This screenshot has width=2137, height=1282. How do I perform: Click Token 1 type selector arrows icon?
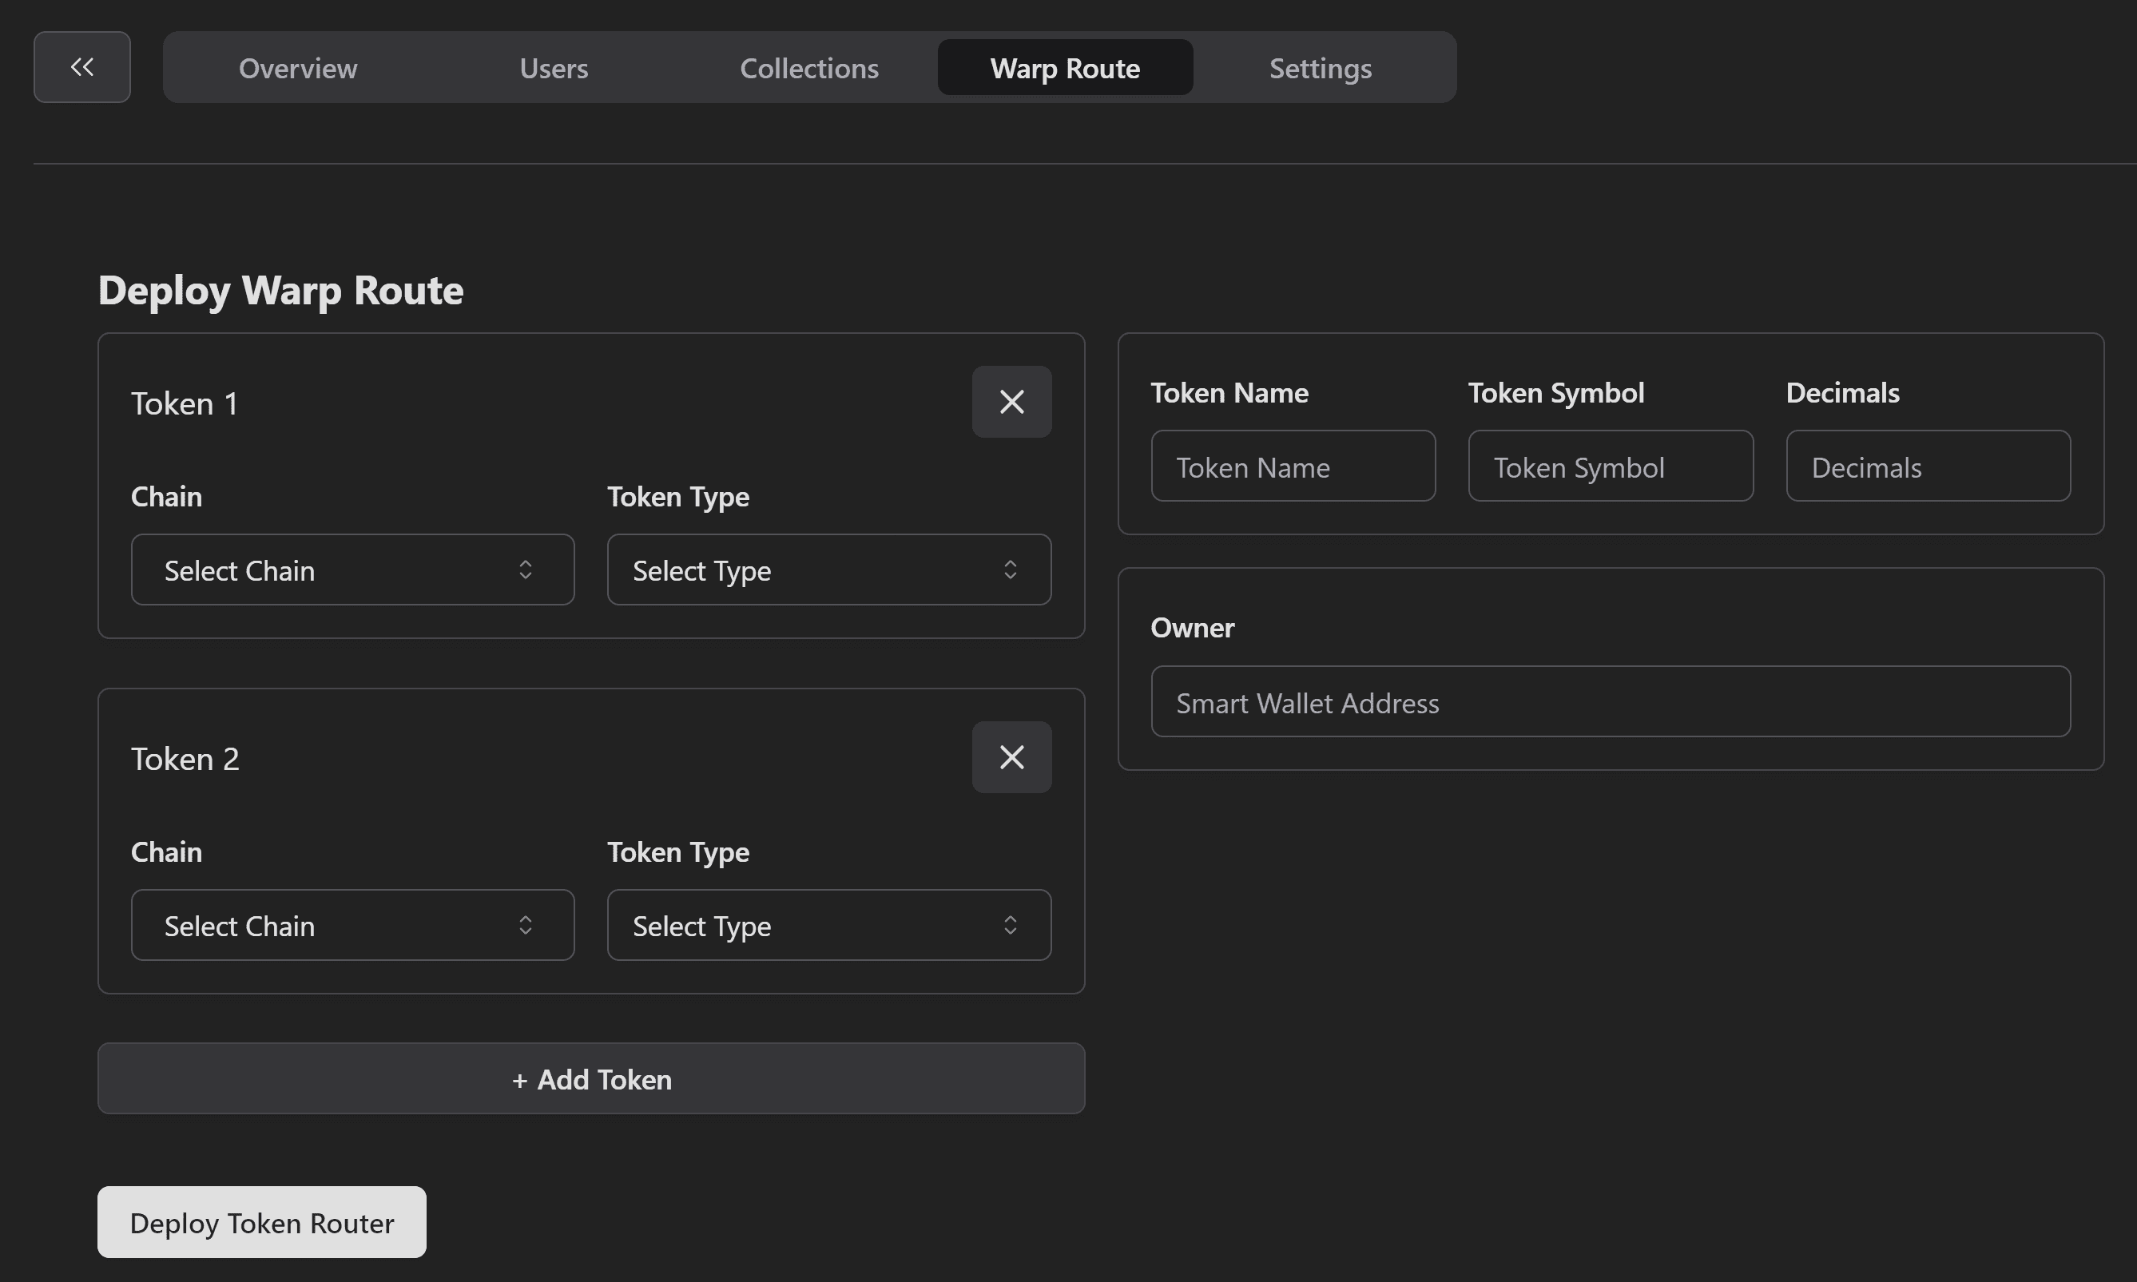[1010, 570]
